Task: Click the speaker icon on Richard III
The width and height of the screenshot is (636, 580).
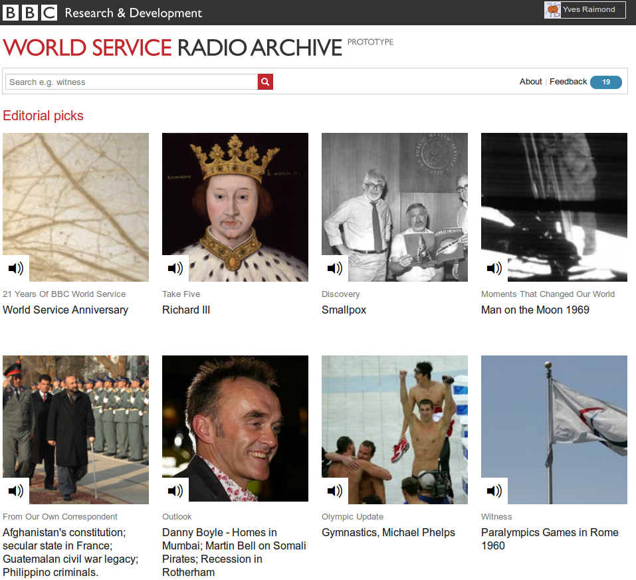Action: click(175, 268)
